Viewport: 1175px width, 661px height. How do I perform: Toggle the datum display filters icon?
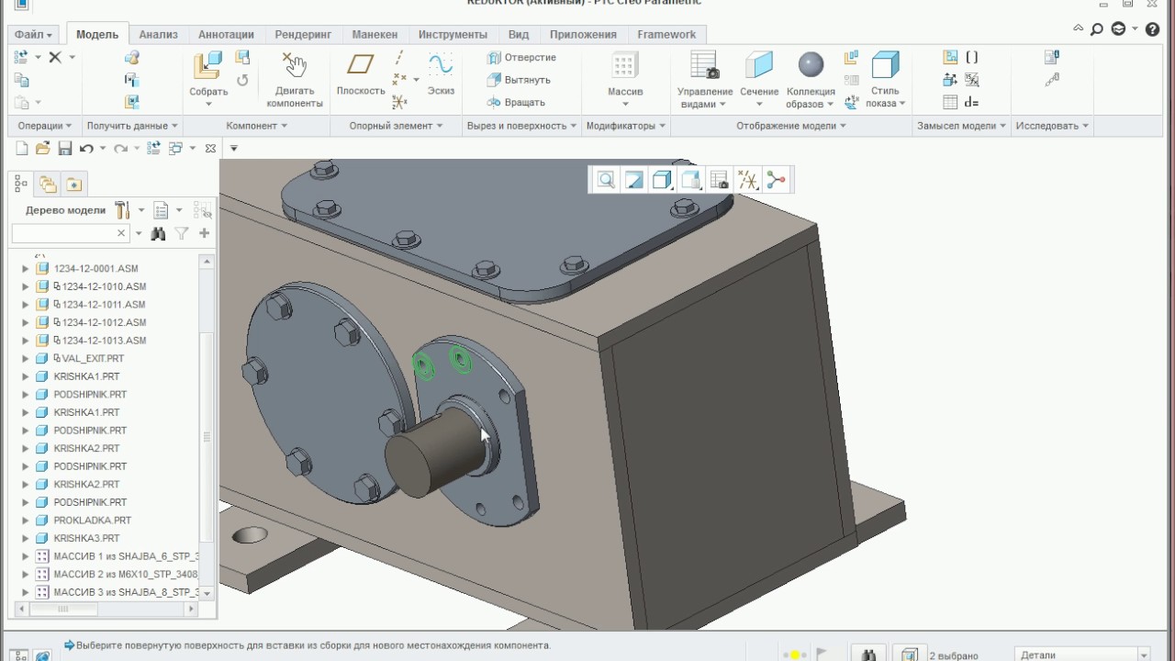(x=748, y=180)
